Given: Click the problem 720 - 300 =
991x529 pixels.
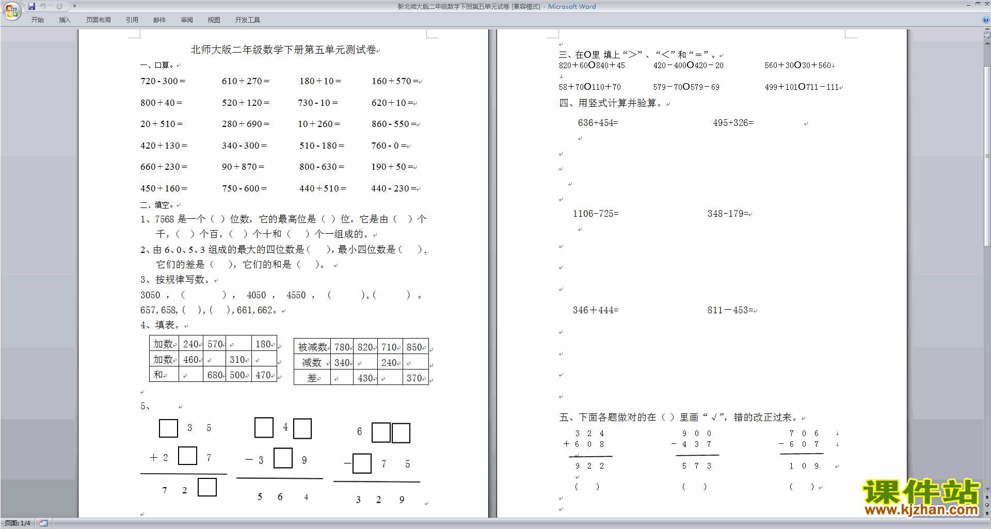Looking at the screenshot, I should (x=163, y=81).
